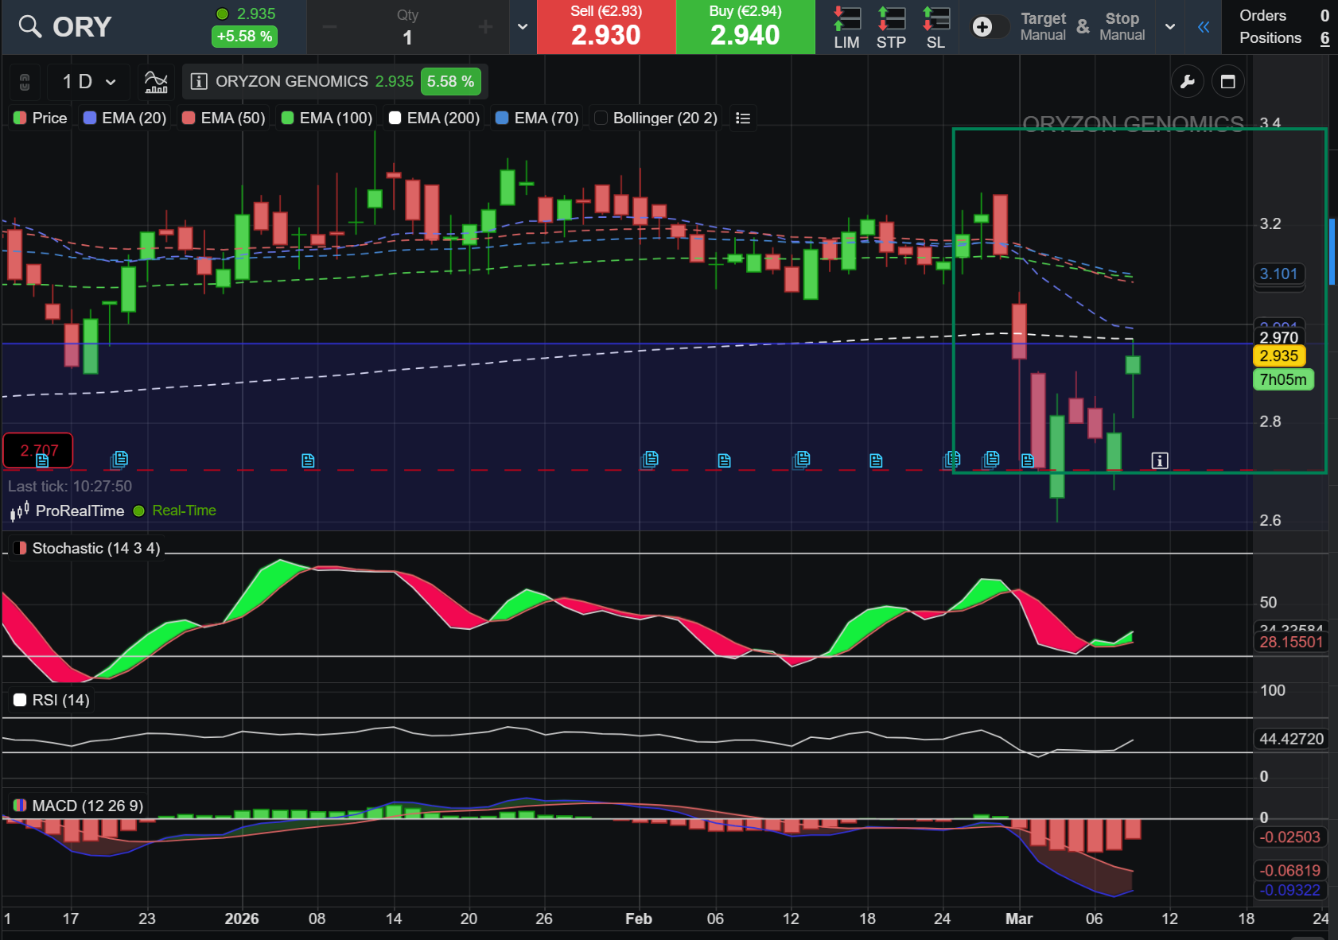Click the wrench chart settings icon

pyautogui.click(x=1188, y=82)
